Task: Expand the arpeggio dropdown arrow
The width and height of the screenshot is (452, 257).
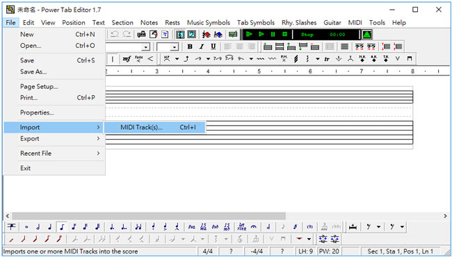Action: [317, 59]
